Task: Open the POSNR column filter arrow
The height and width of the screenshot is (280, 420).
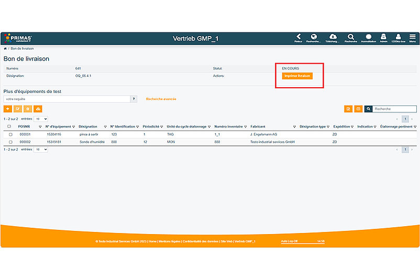Action: [x=40, y=126]
